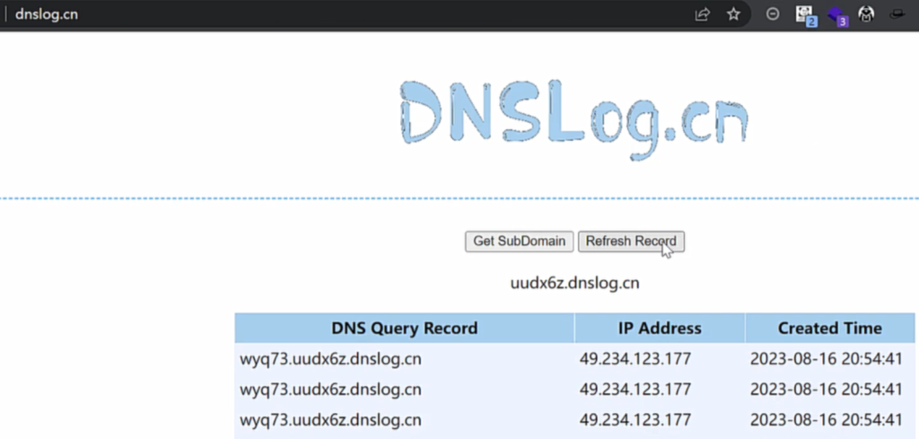Click wyq73.uudx6z.dnslog.cn in the second table row
Viewport: 919px width, 439px height.
click(x=330, y=390)
